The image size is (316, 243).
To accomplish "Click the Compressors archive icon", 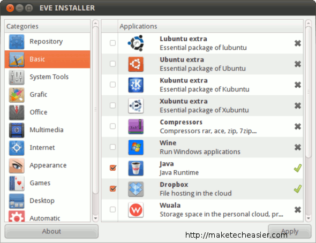I will click(x=136, y=126).
